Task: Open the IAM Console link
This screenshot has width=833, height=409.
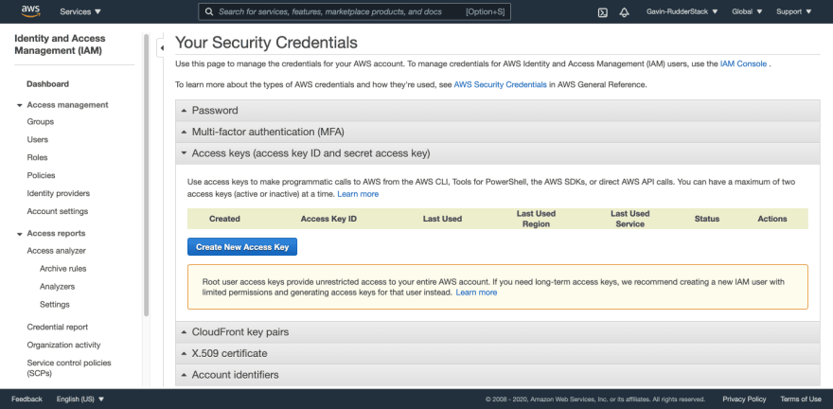Action: tap(742, 63)
